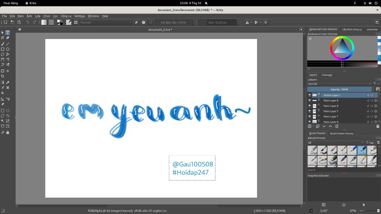381x214 pixels.
Task: Select the Move tool
Action: point(8,71)
